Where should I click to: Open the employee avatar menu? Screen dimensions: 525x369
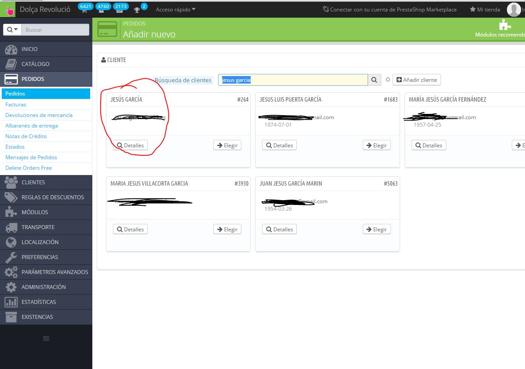pyautogui.click(x=514, y=9)
